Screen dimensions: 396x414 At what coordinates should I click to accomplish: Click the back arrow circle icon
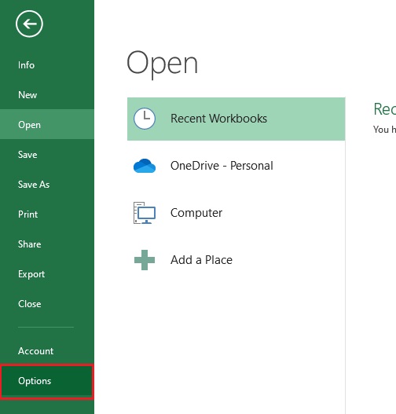(29, 24)
